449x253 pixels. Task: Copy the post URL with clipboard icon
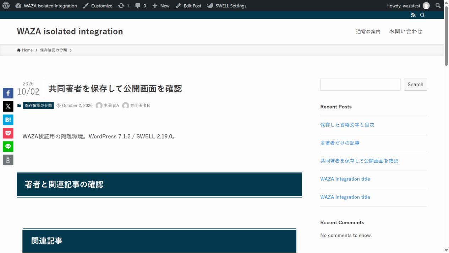click(x=8, y=160)
